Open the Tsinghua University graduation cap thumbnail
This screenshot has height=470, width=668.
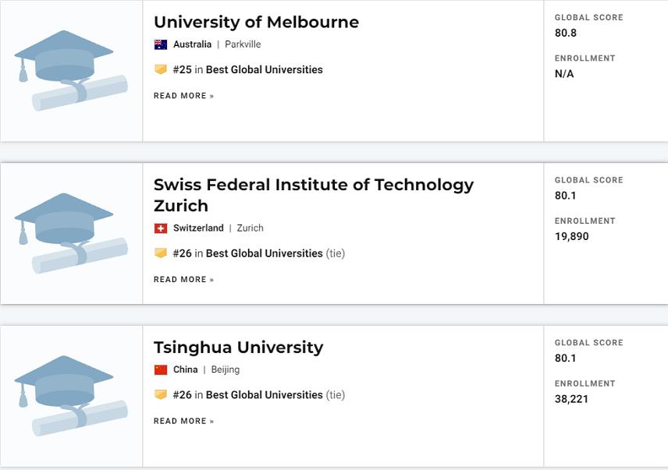pos(71,396)
